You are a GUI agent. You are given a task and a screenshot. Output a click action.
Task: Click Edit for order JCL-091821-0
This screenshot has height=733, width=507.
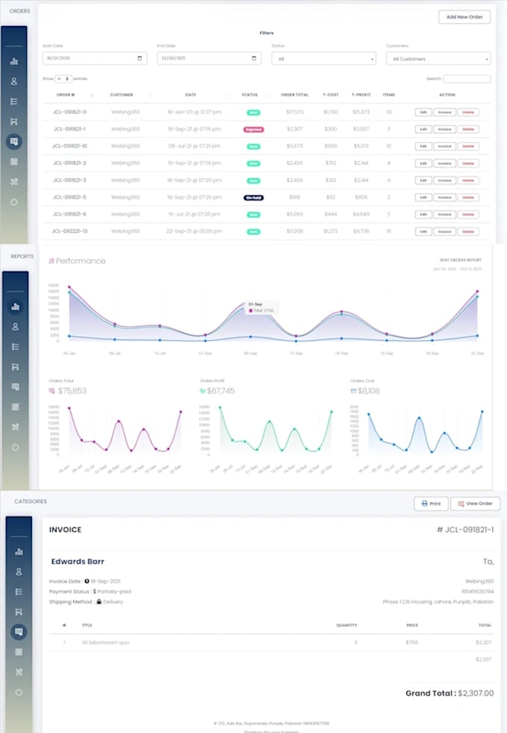pos(423,112)
